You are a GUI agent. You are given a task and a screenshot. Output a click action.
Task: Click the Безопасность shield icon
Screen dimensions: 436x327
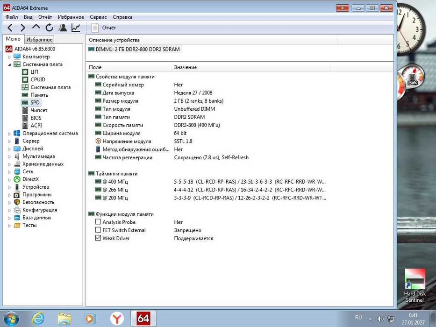17,202
